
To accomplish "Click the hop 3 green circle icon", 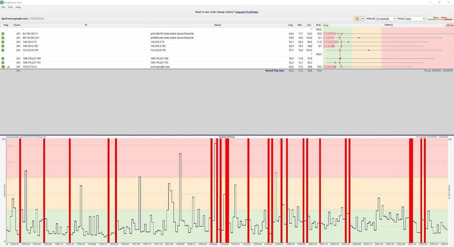I will [x=3, y=38].
